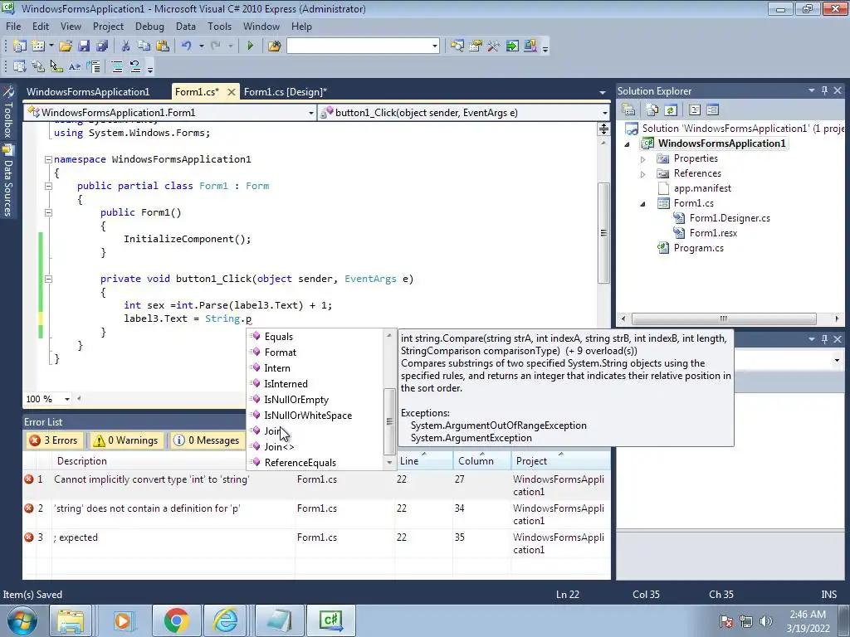Click the Copy toolbar icon
850x637 pixels.
[x=144, y=46]
